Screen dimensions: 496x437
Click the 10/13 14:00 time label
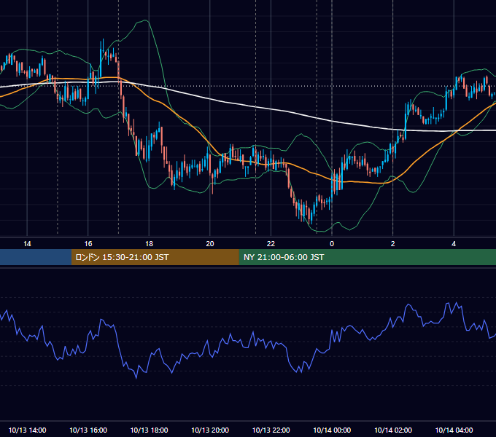coord(27,430)
